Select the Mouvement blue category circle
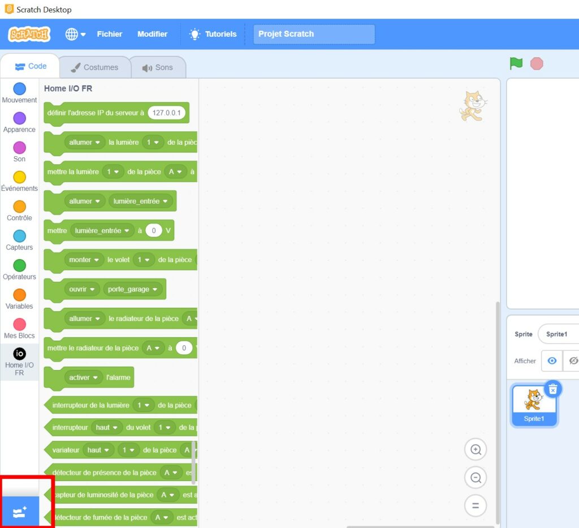 (19, 89)
